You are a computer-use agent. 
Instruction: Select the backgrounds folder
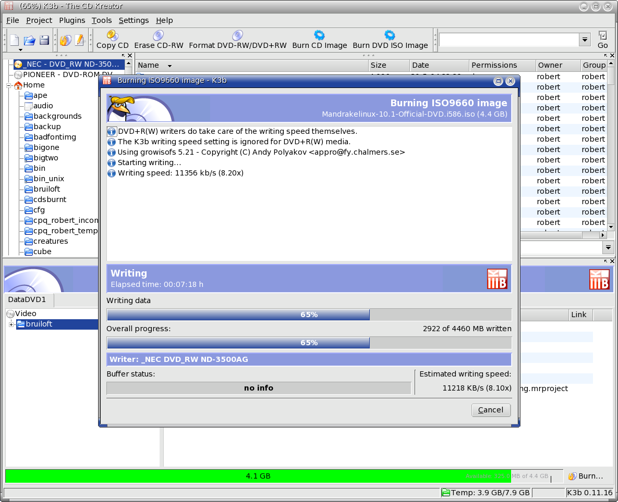[x=53, y=116]
